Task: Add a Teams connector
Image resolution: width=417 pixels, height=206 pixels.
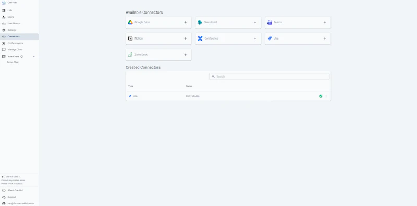Action: click(325, 22)
